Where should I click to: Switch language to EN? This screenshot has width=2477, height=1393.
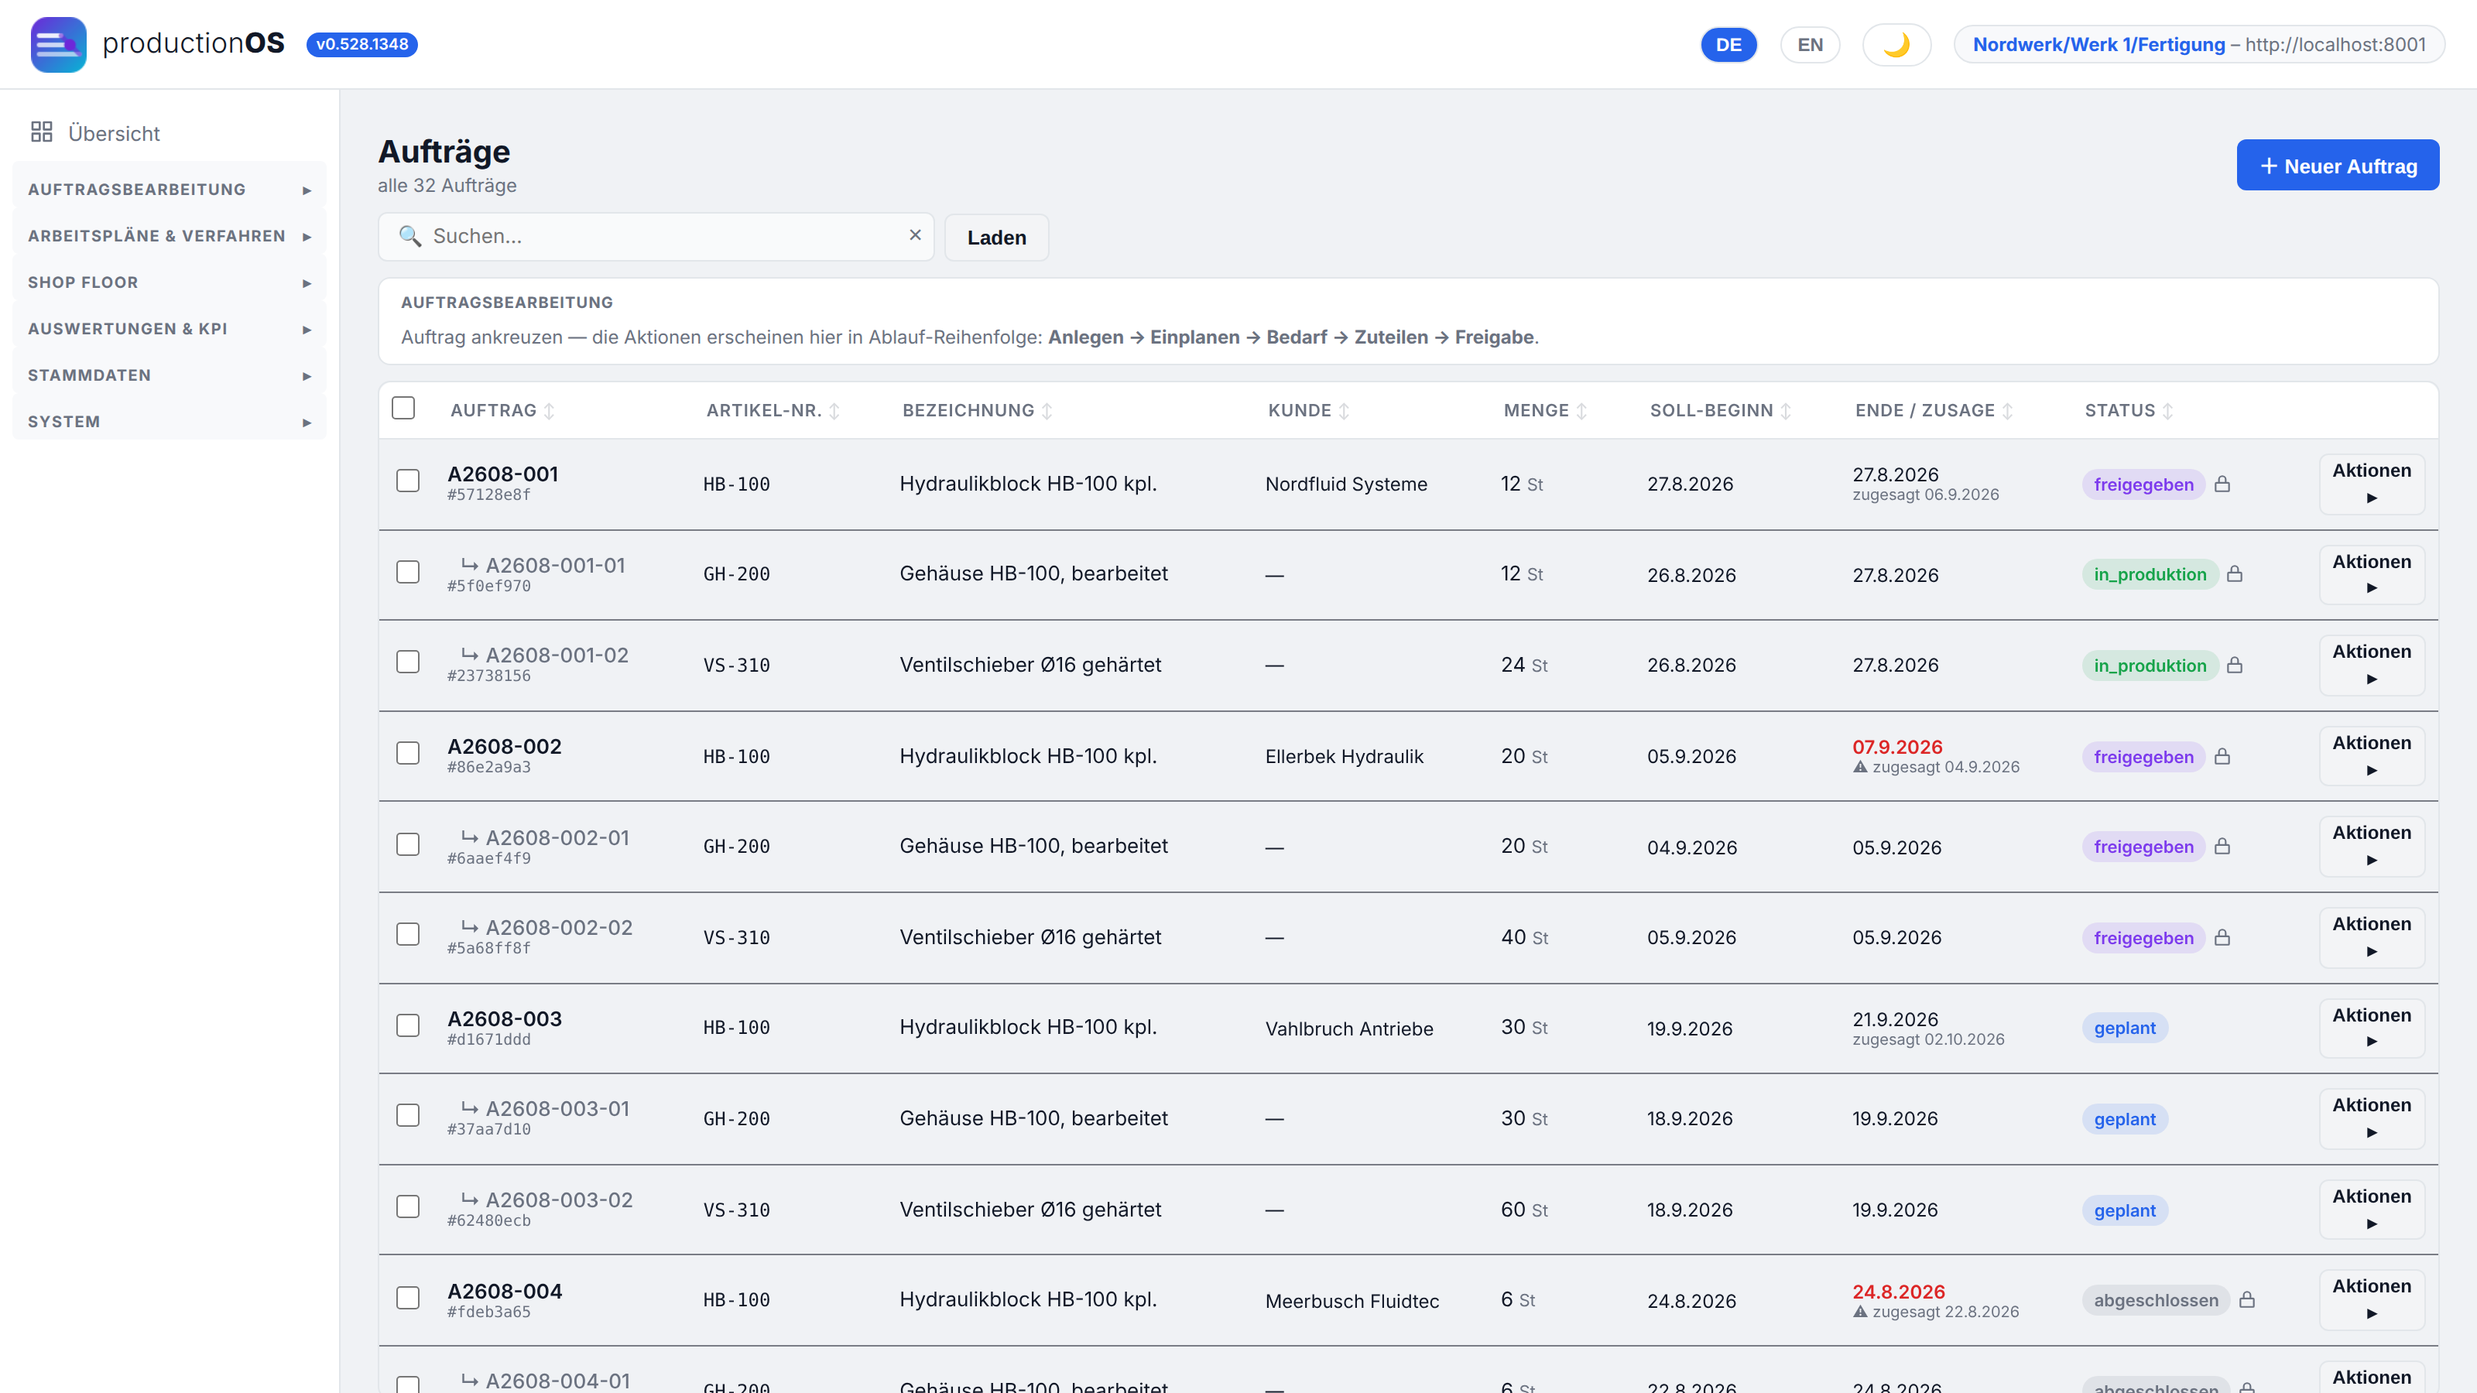[1810, 44]
